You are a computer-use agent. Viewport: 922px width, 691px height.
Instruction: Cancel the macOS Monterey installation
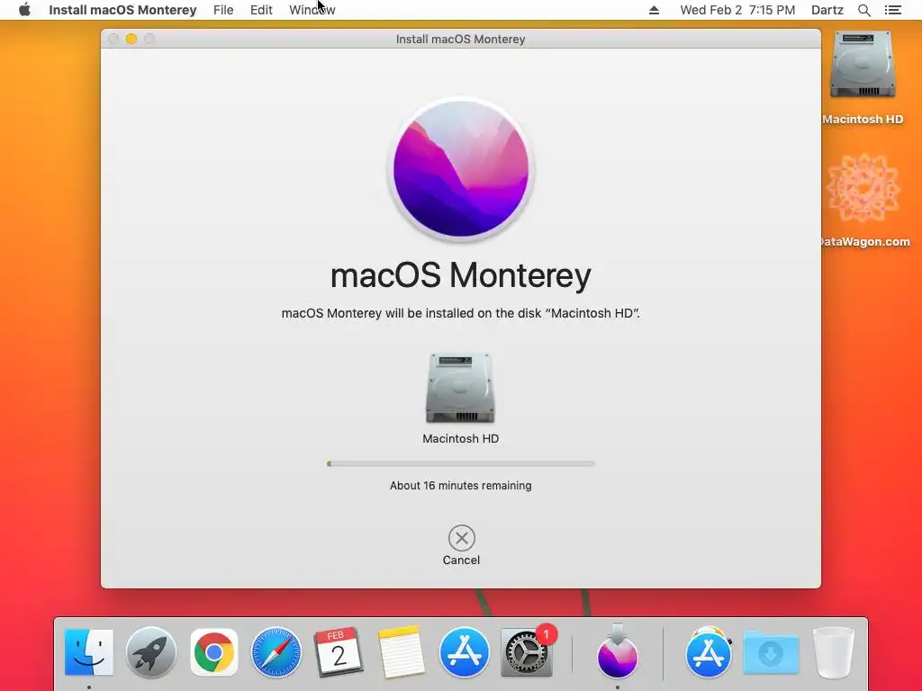(462, 538)
